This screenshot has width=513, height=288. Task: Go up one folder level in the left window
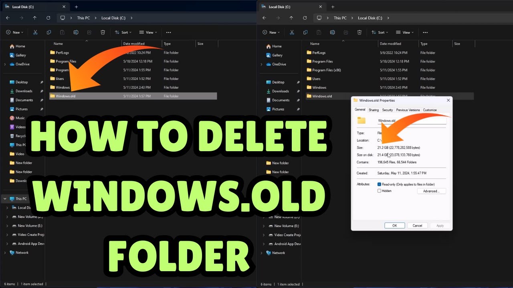pyautogui.click(x=35, y=18)
